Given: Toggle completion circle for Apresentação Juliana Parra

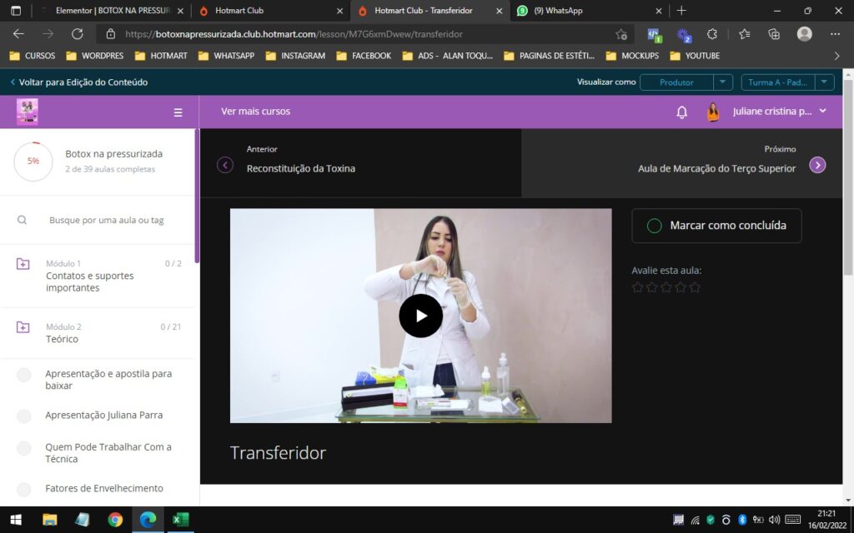Looking at the screenshot, I should point(24,416).
